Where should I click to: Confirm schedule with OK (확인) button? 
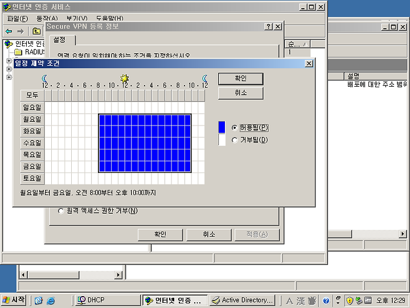pos(240,79)
